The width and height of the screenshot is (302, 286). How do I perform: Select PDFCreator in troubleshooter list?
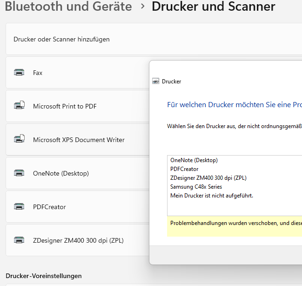pos(184,169)
